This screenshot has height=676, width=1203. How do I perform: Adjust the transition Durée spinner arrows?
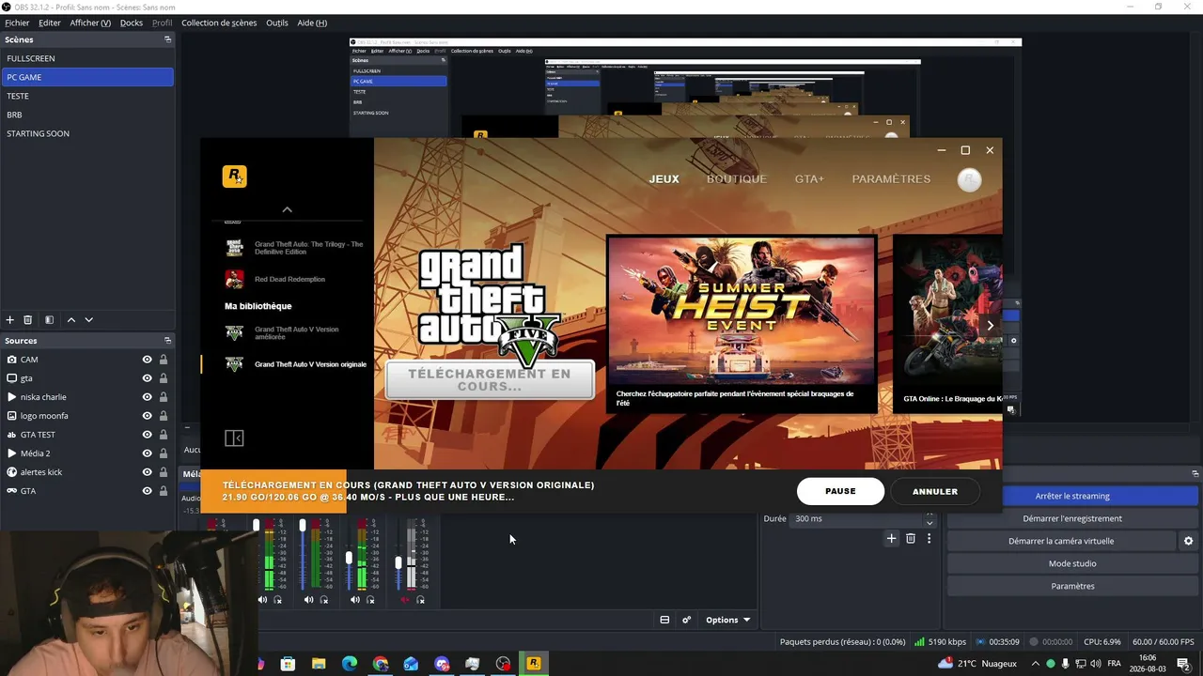(930, 518)
